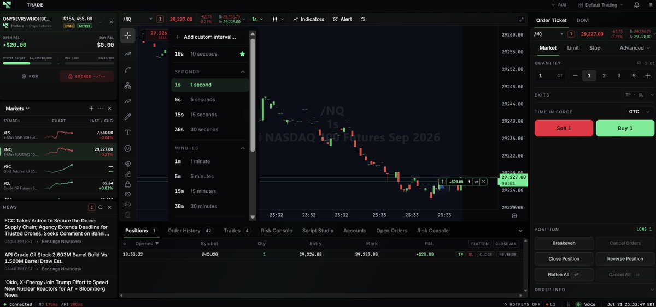Expand chart to fullscreen
This screenshot has width=656, height=307.
click(x=521, y=19)
